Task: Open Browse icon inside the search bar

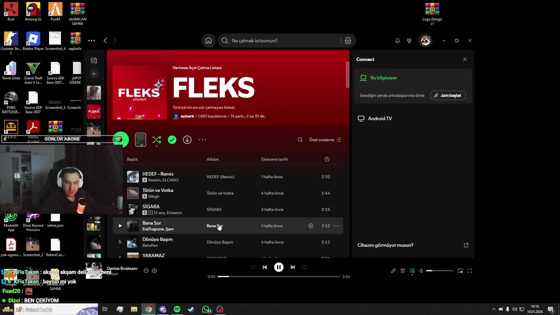Action: pyautogui.click(x=348, y=41)
